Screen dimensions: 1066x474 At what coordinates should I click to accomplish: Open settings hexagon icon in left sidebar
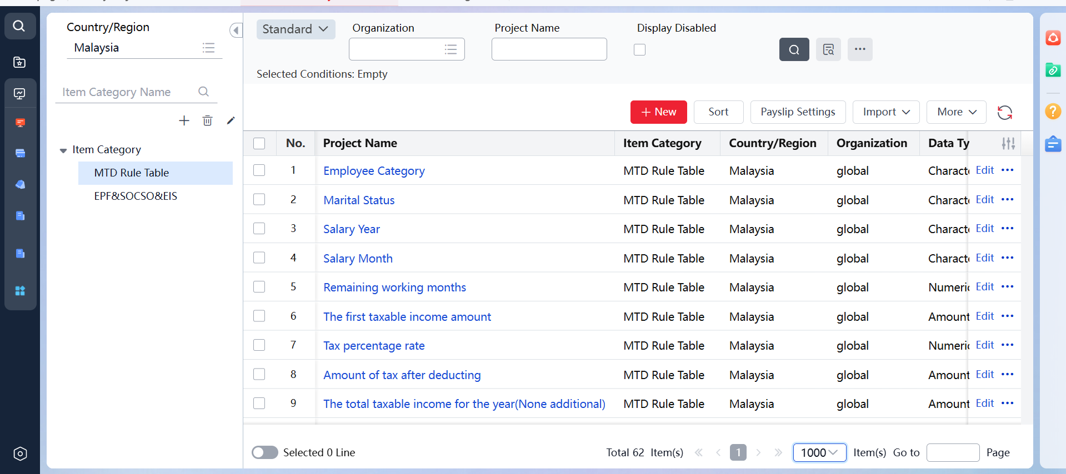(x=20, y=453)
